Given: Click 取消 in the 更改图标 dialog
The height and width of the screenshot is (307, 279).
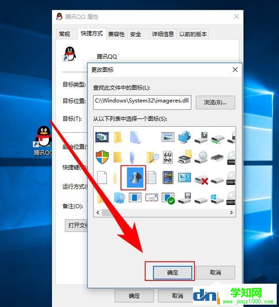Looking at the screenshot, I should [x=215, y=273].
